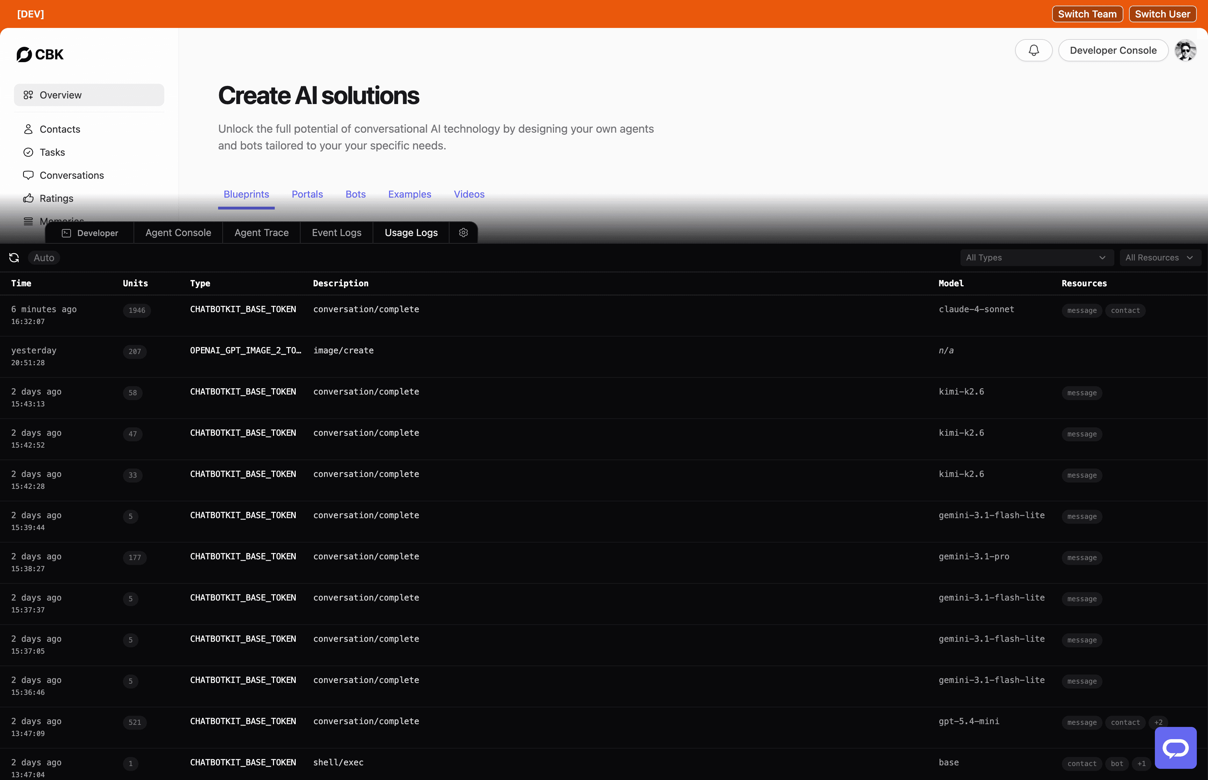Click the claude-4-sonnet contact resource tag
The width and height of the screenshot is (1208, 780).
pyautogui.click(x=1125, y=310)
